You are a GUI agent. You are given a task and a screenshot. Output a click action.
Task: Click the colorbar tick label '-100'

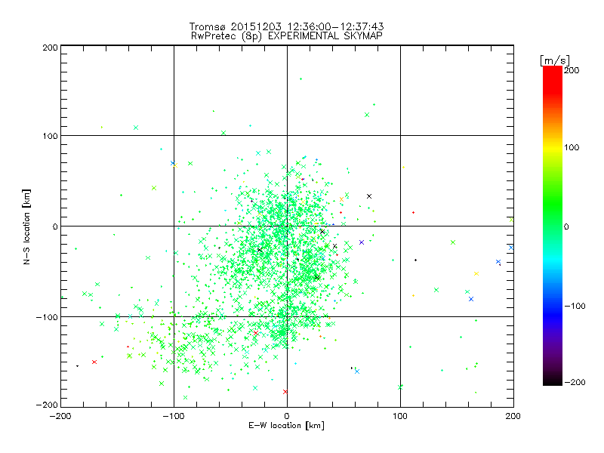pos(575,306)
